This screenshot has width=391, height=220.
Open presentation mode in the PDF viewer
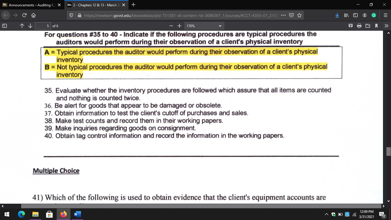click(x=350, y=26)
